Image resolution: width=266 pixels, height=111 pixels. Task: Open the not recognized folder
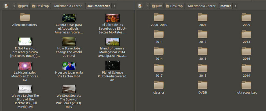246,85
